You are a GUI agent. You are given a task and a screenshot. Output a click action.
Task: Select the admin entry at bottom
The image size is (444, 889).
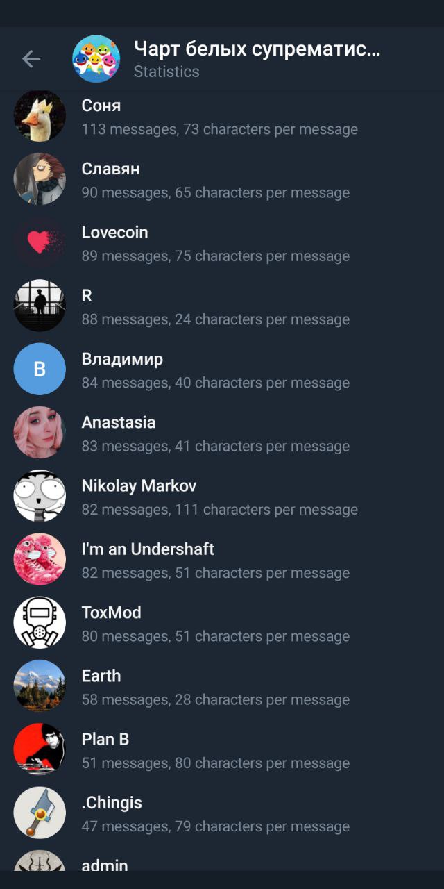(x=222, y=861)
